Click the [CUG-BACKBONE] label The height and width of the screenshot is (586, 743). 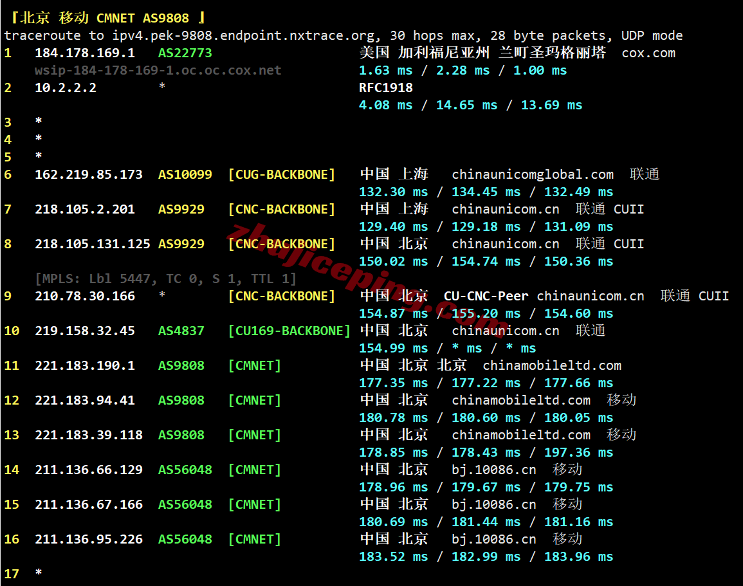tap(282, 174)
